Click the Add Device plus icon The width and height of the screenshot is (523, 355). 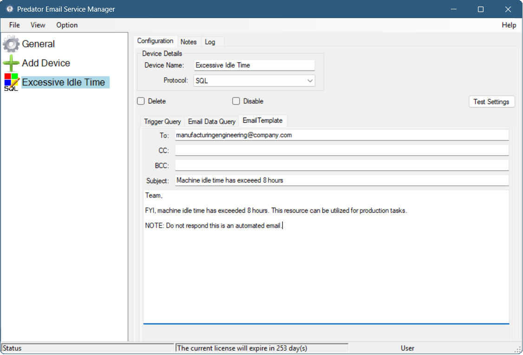tap(10, 62)
